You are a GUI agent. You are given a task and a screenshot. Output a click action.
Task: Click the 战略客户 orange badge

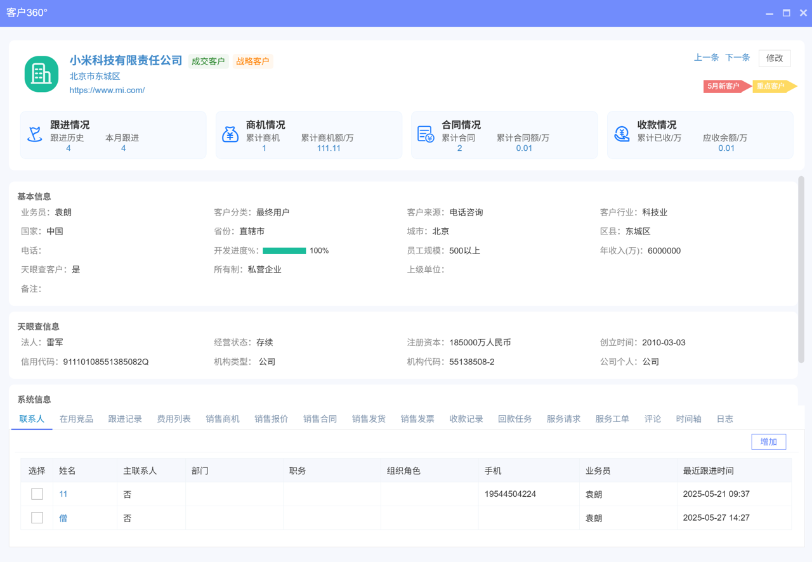click(x=252, y=61)
